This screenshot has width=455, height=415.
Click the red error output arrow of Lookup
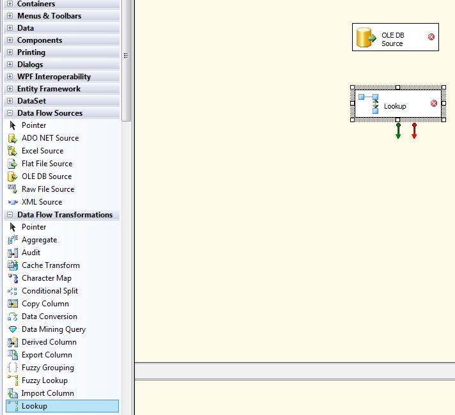point(414,131)
